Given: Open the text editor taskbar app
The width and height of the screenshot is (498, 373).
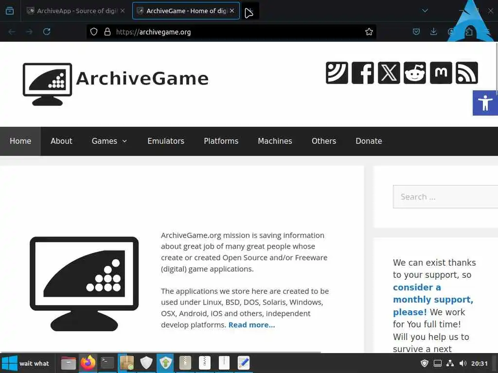Looking at the screenshot, I should click(x=244, y=363).
